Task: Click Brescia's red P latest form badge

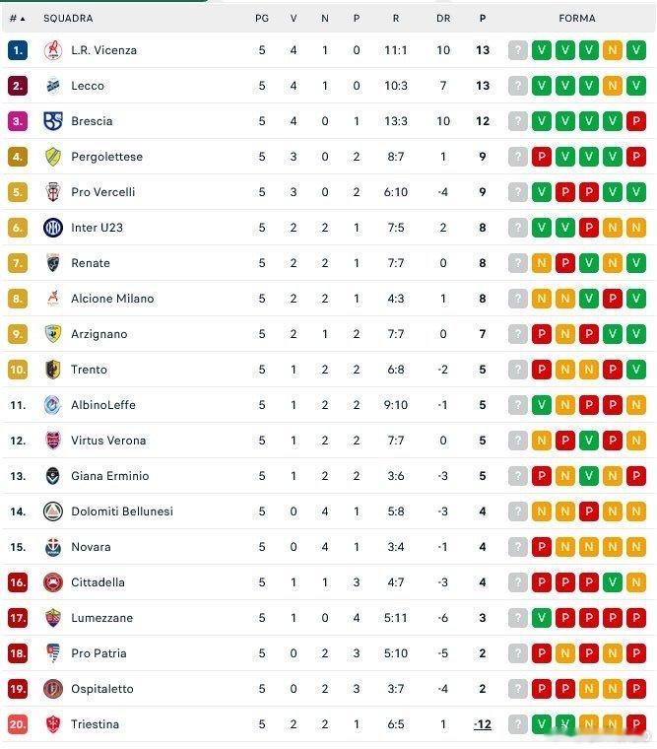Action: point(636,121)
